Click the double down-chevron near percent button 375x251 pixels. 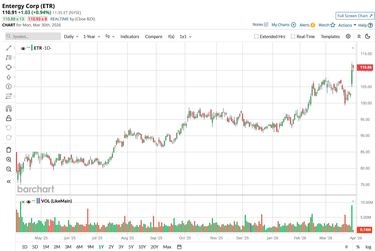tap(346, 247)
